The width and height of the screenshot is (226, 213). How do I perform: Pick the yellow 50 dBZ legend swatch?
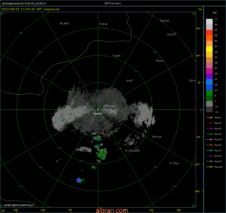[209, 49]
